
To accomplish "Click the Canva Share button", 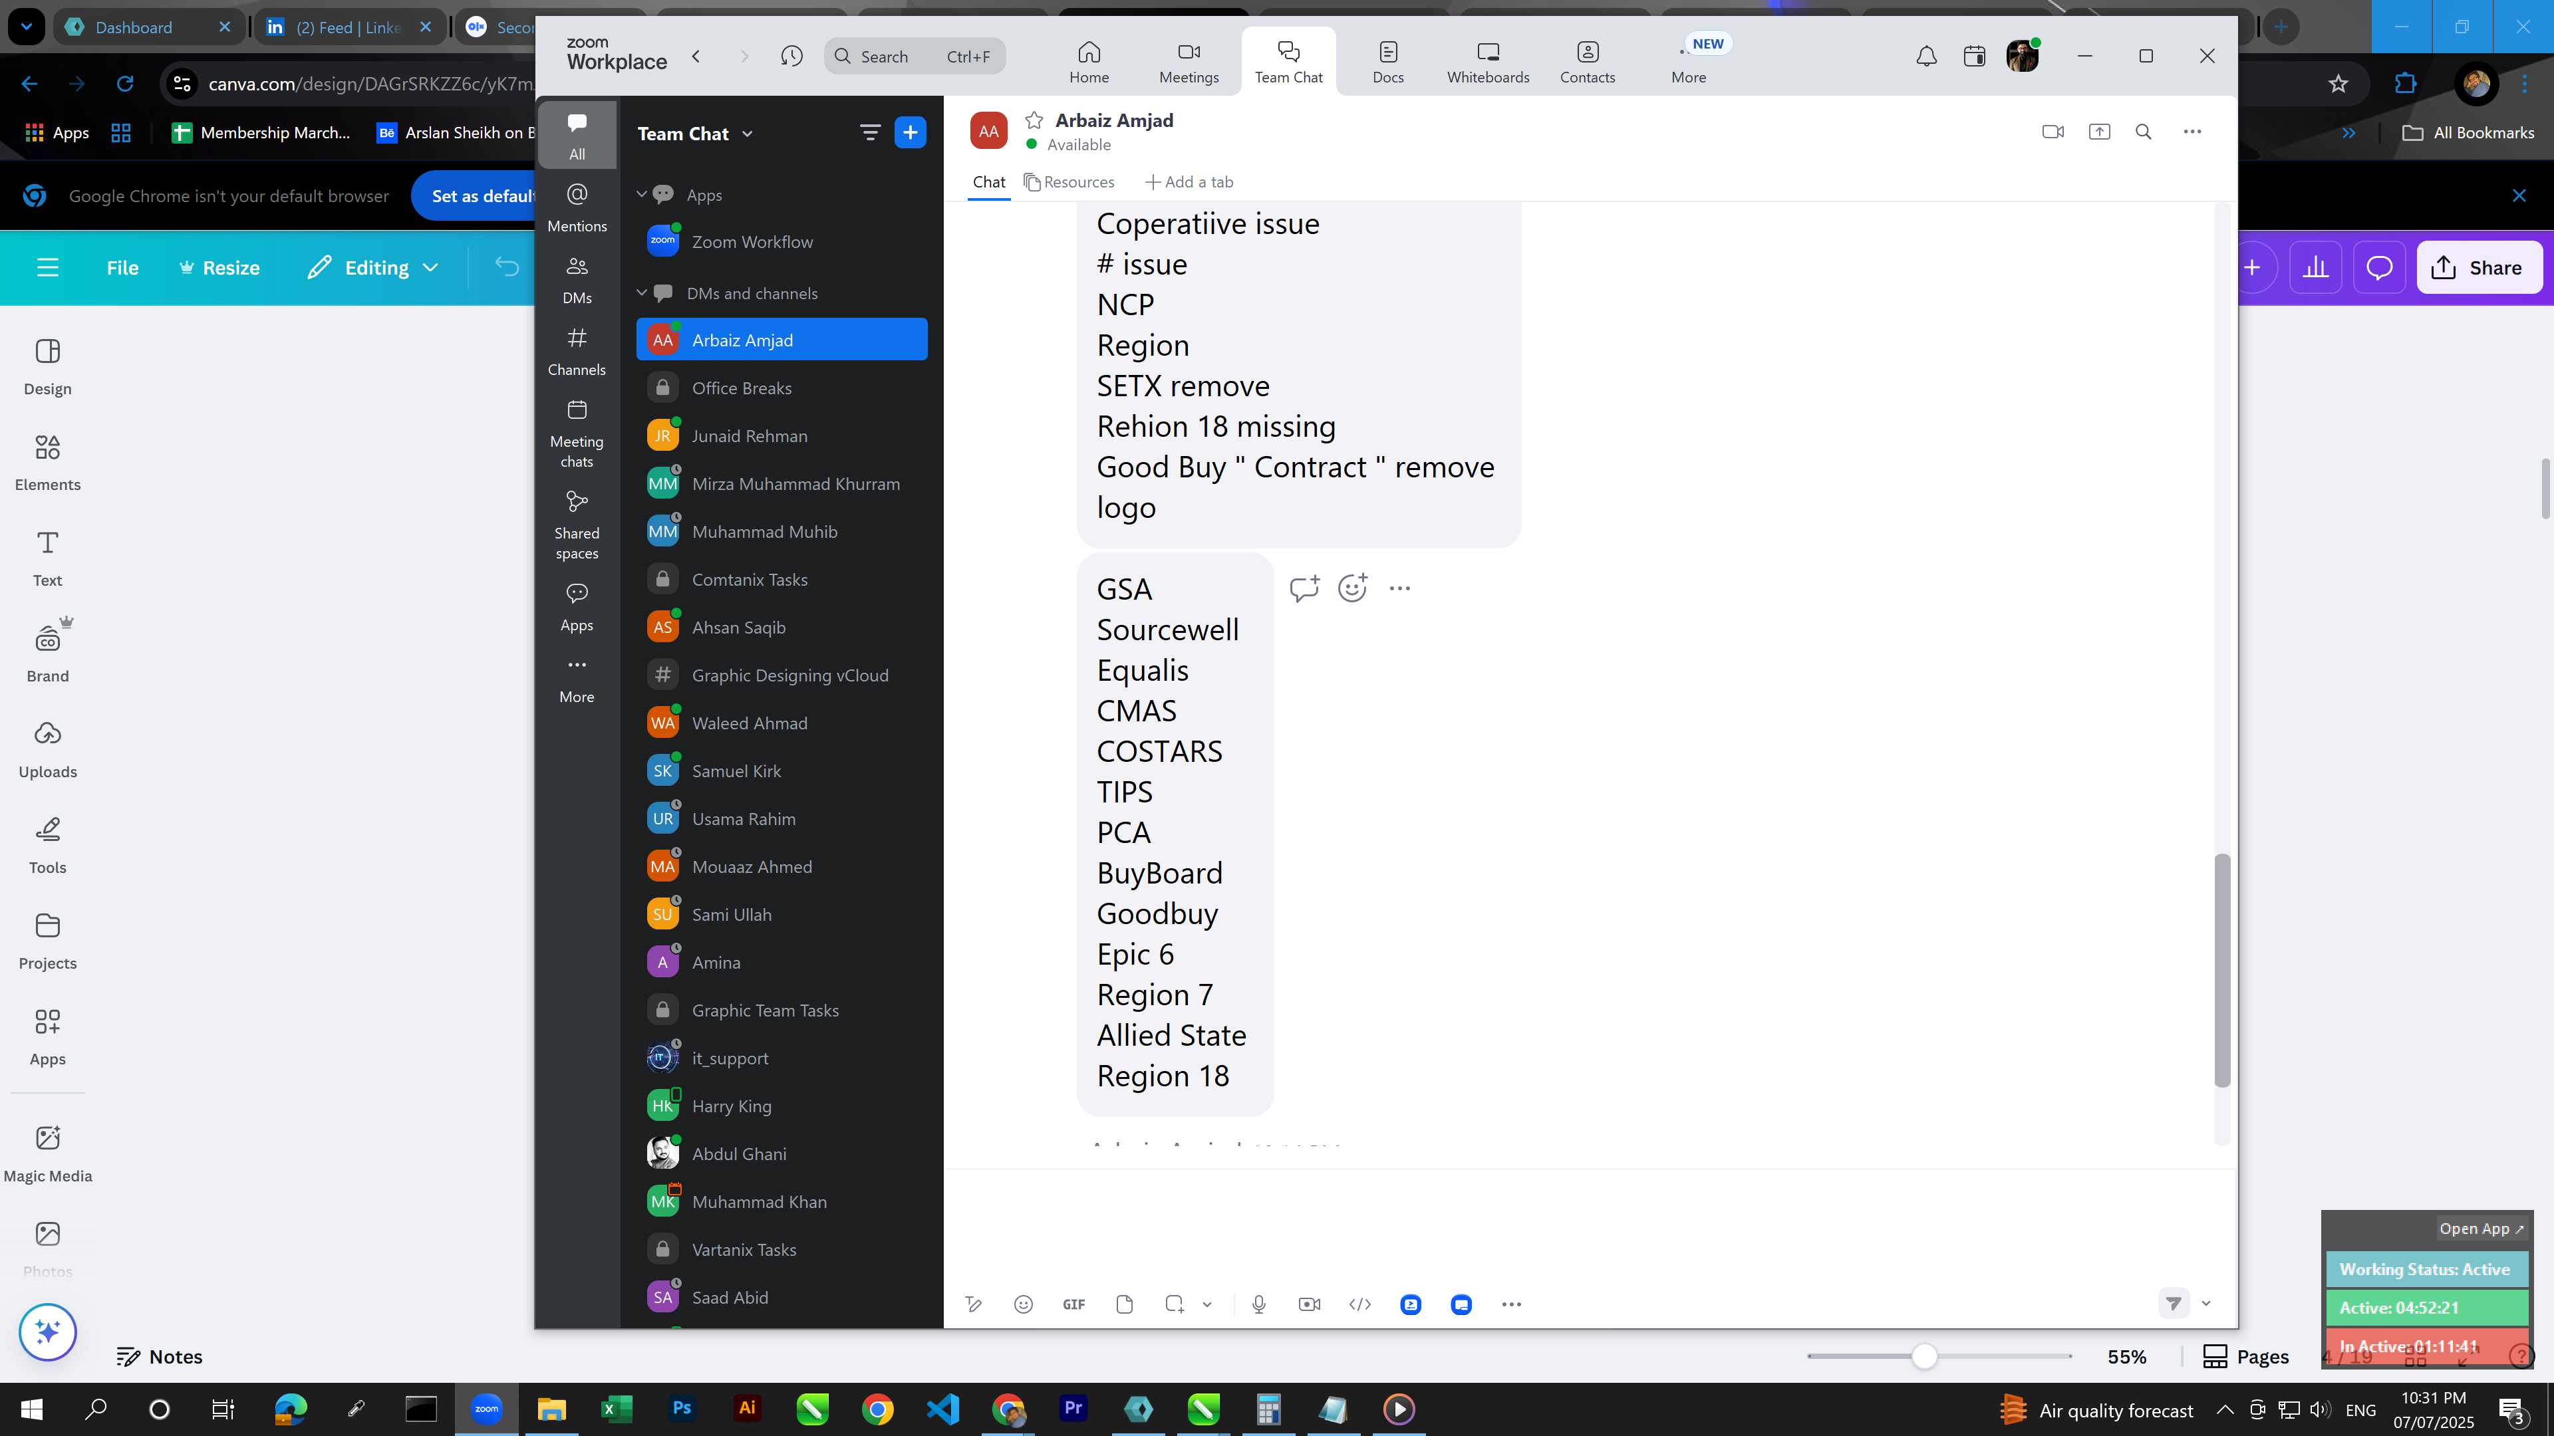I will [2479, 267].
